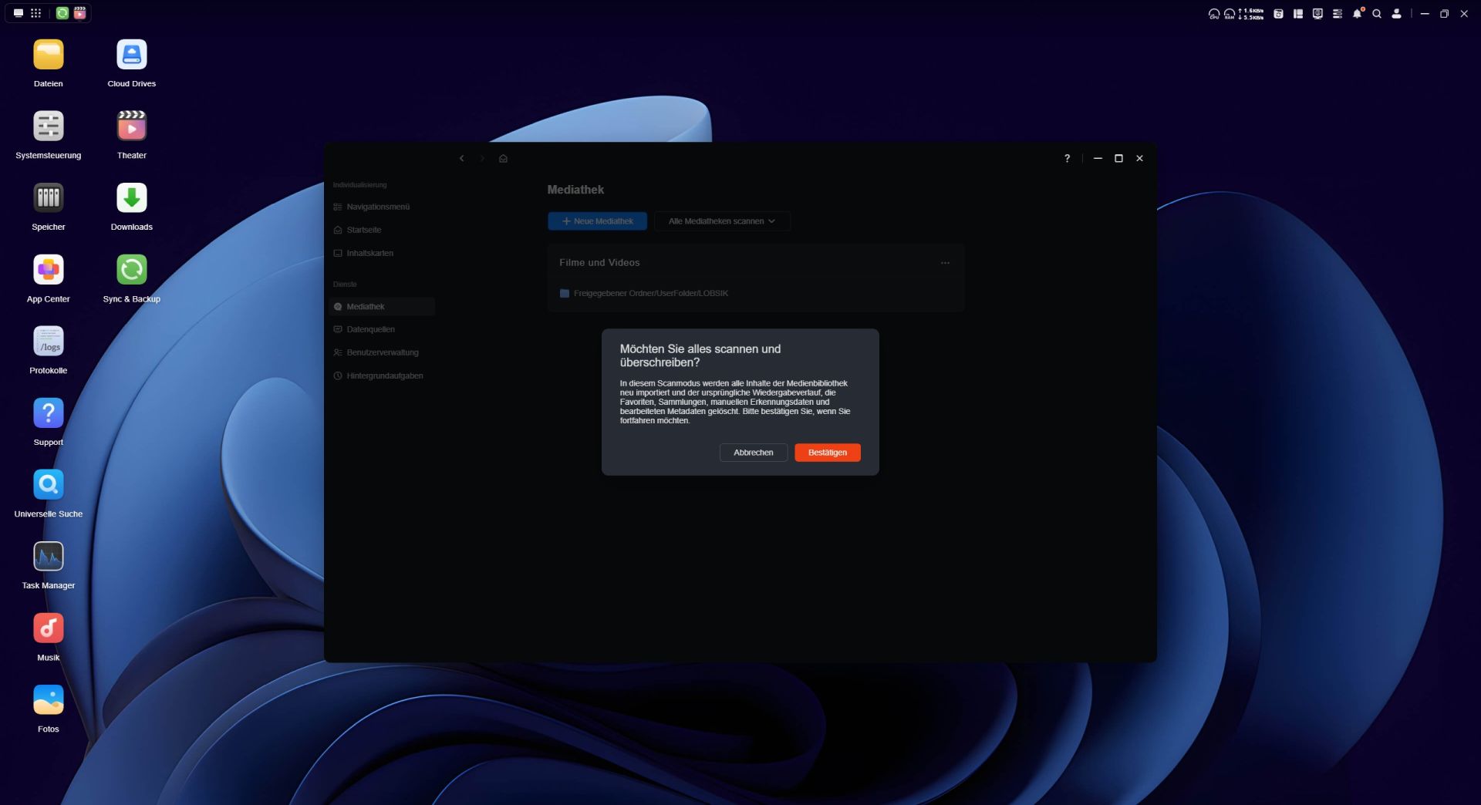Open the Navigationsmenü settings entry

point(377,207)
